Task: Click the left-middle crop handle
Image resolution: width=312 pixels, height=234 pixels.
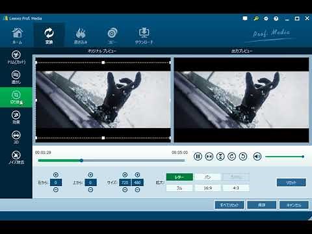Action: pos(36,100)
